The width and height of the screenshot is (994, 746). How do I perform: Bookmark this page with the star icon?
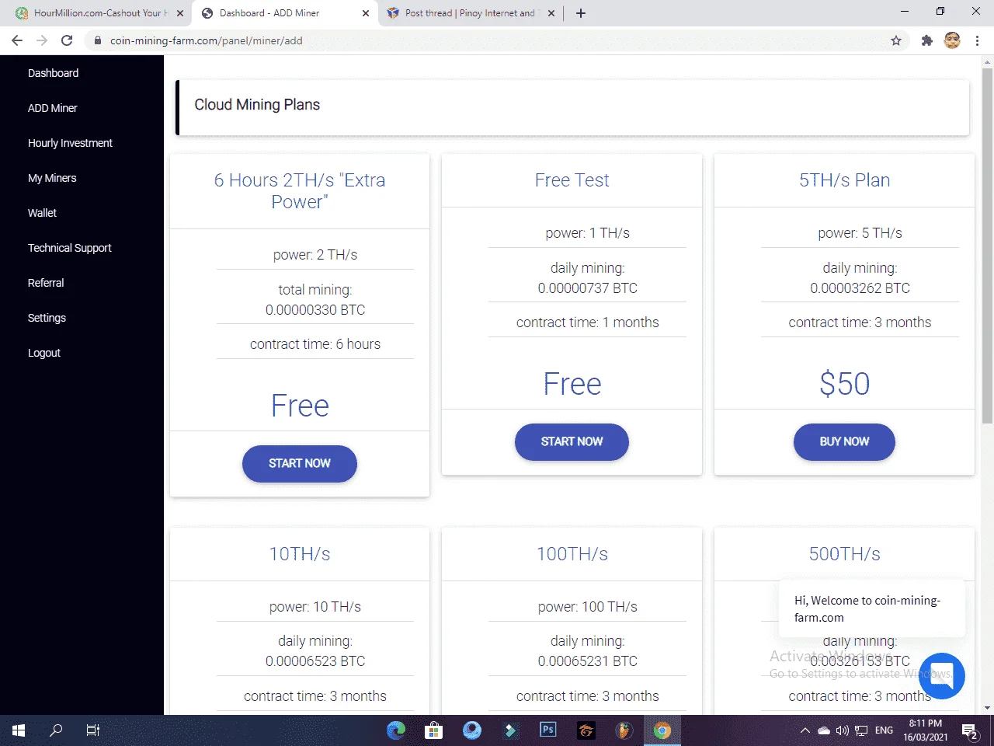[896, 40]
